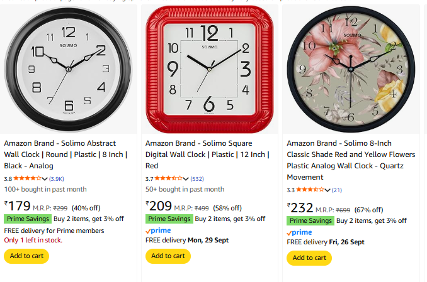Click the 3.8 star rating icon
427x282 pixels.
pos(27,179)
